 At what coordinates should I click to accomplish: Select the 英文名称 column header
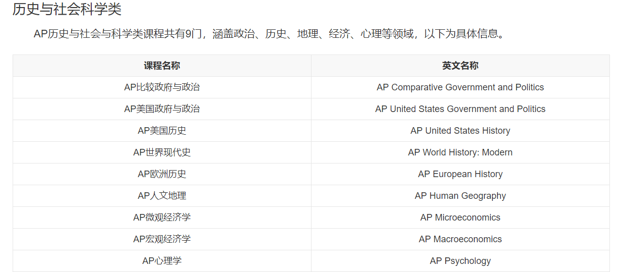pos(460,66)
